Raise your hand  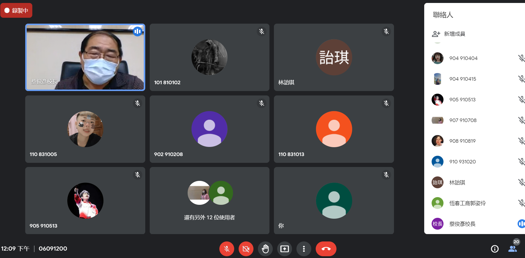[x=265, y=249]
